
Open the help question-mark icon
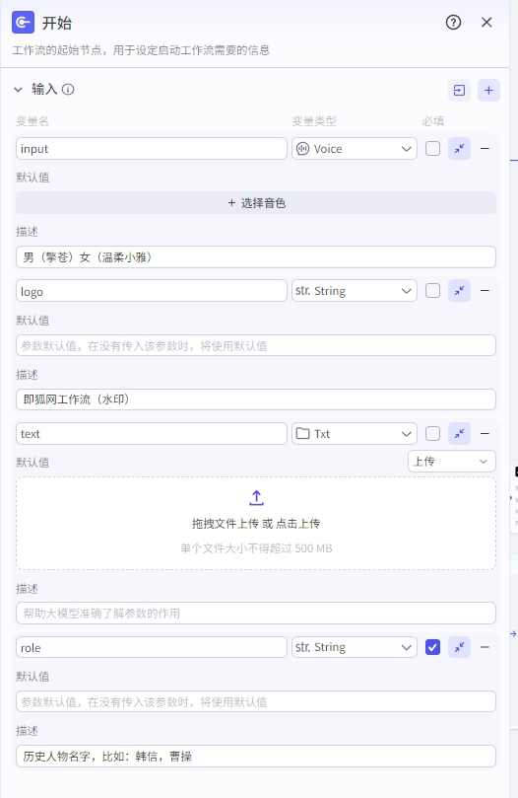pos(453,23)
